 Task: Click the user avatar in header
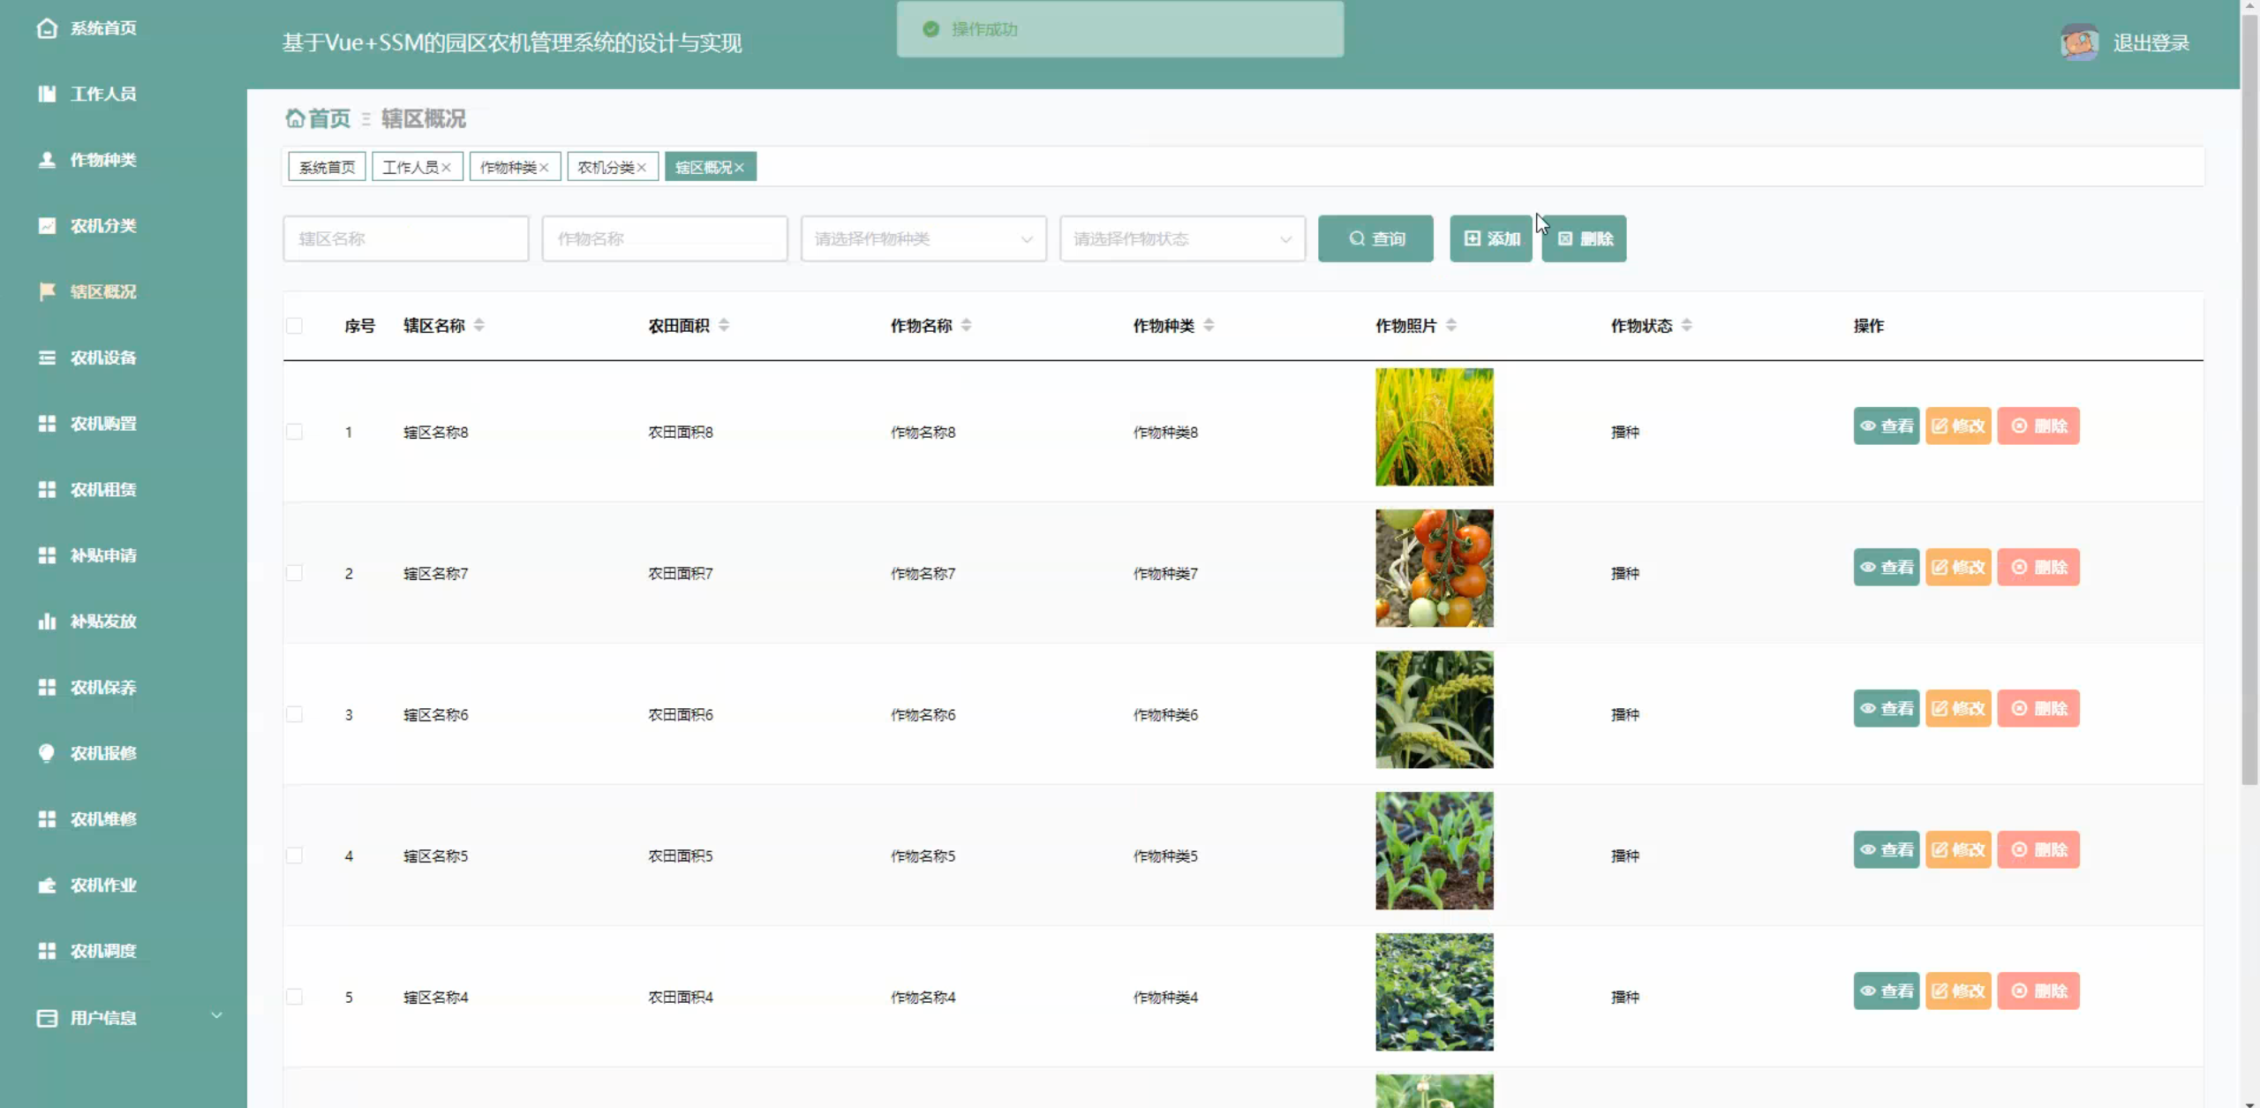2079,42
